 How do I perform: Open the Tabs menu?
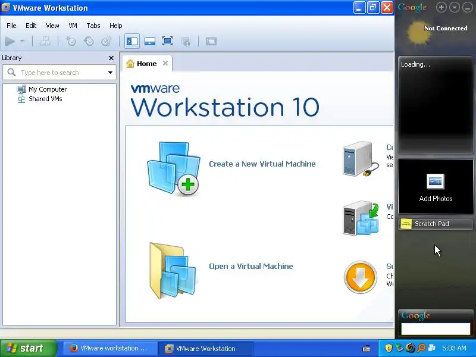(93, 26)
